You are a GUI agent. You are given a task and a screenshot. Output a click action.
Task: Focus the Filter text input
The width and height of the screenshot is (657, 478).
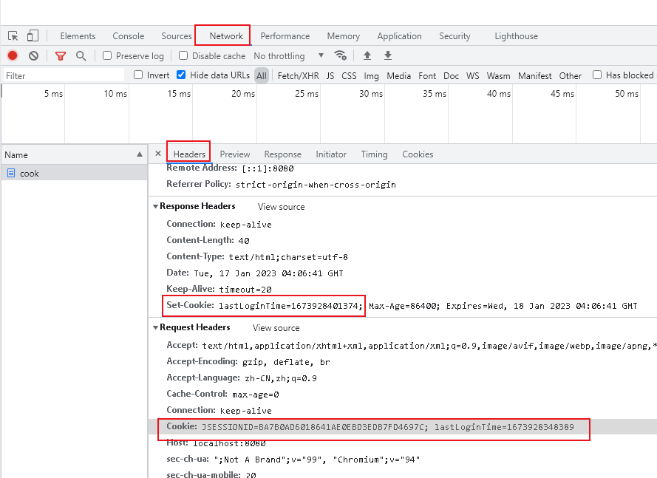click(64, 75)
